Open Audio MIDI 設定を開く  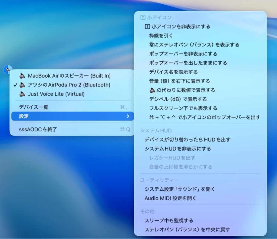pos(170,198)
